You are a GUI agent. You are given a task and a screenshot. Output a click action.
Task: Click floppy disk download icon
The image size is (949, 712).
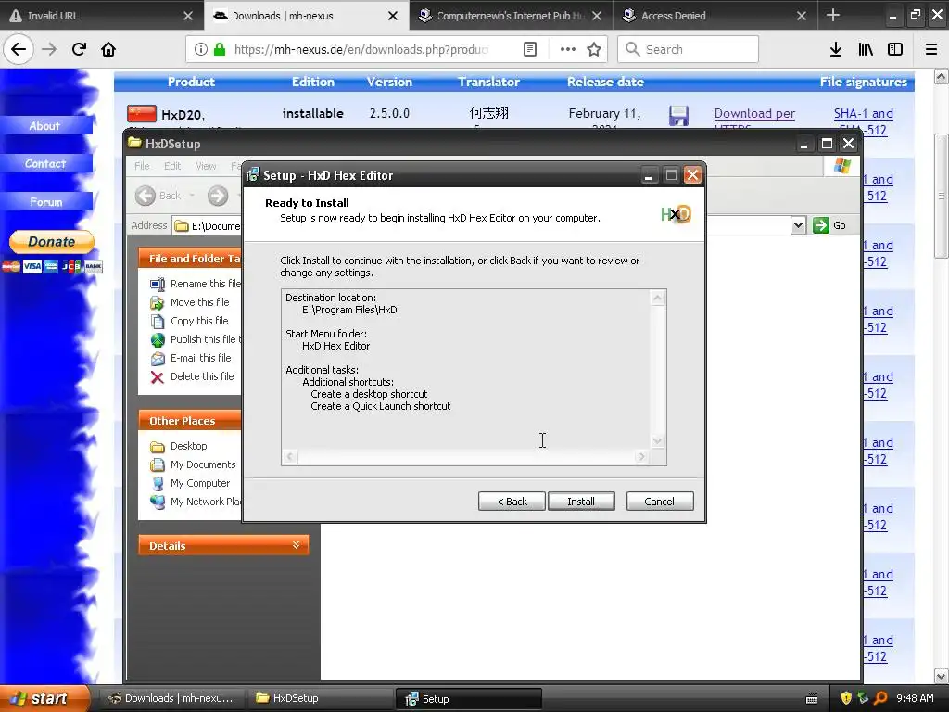click(x=678, y=115)
